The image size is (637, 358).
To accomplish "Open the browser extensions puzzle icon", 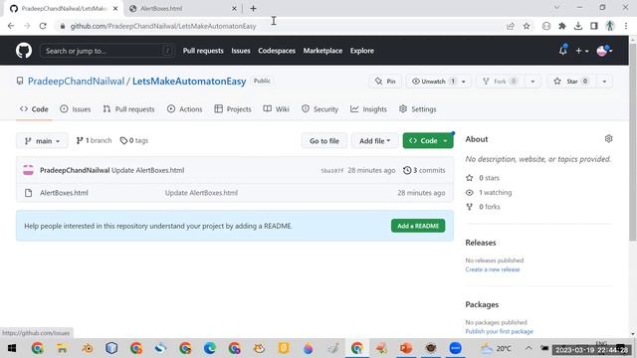I will pos(562,26).
